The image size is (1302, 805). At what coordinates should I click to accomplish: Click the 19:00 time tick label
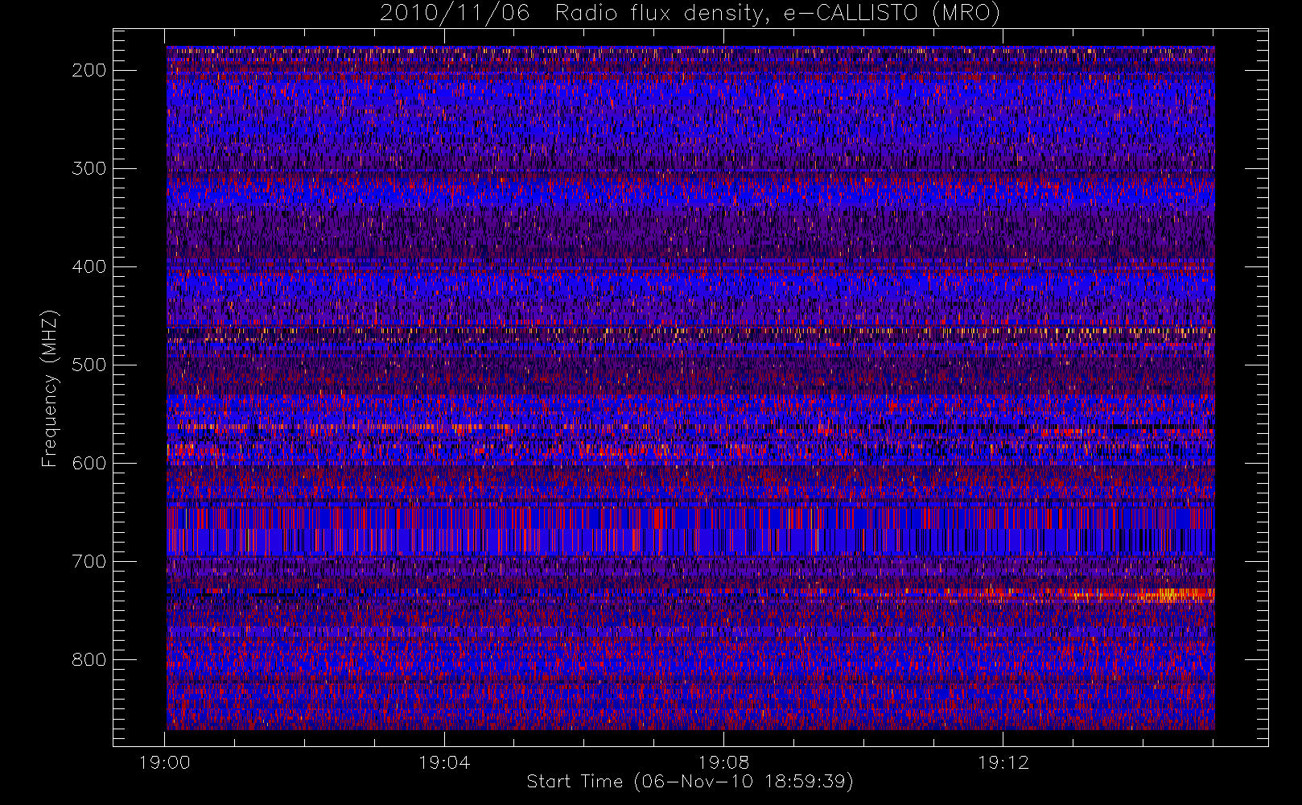(165, 762)
